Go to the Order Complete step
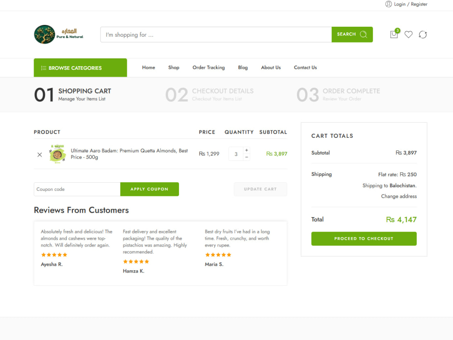Screen dimensions: 453x340 click(x=338, y=95)
